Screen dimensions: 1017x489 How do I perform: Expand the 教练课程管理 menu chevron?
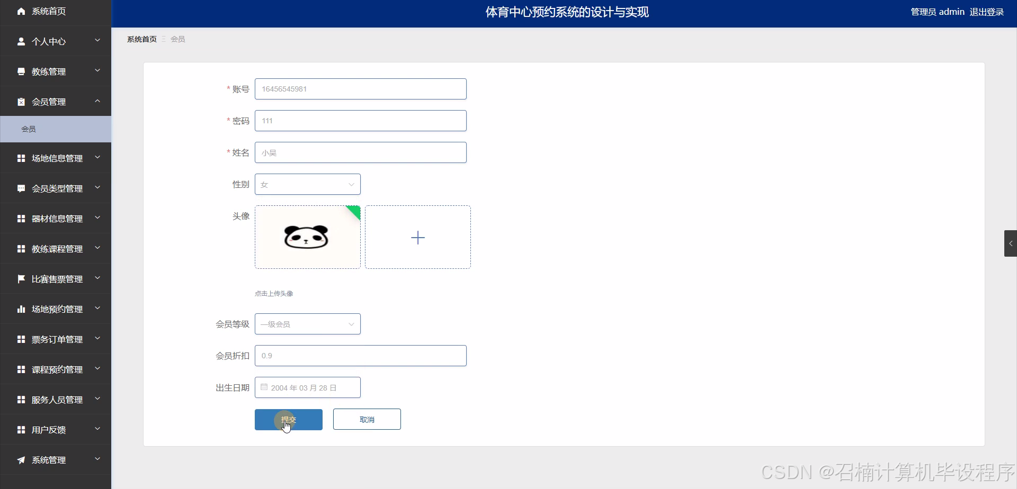coord(97,248)
